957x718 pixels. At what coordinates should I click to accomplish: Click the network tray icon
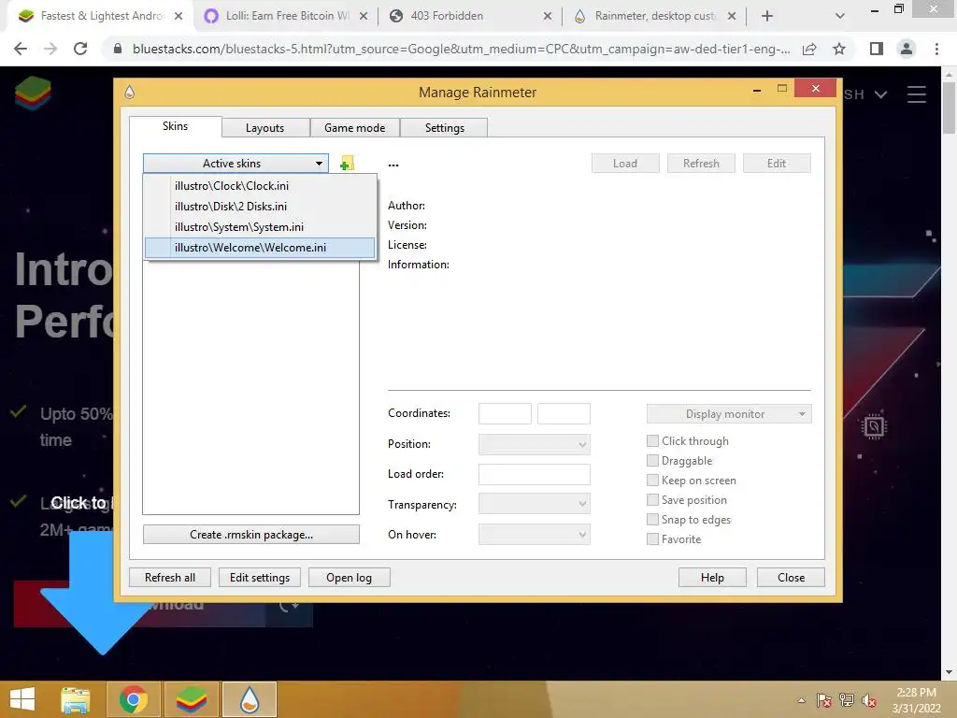[847, 700]
